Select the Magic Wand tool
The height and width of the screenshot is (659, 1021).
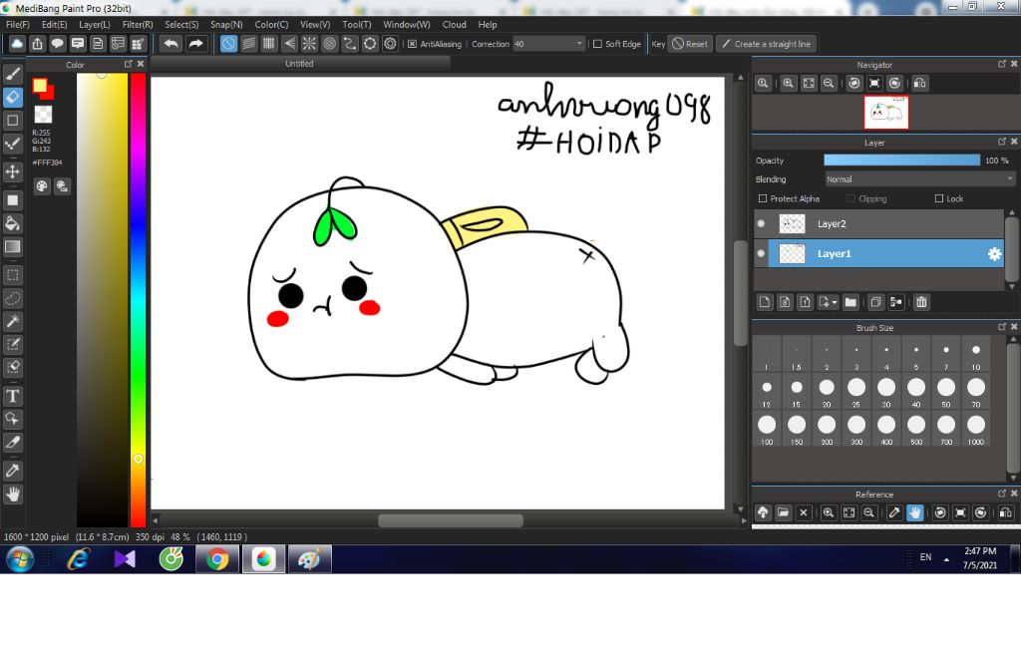(12, 321)
